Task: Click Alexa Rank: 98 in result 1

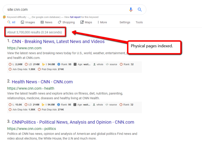Action: [64, 64]
